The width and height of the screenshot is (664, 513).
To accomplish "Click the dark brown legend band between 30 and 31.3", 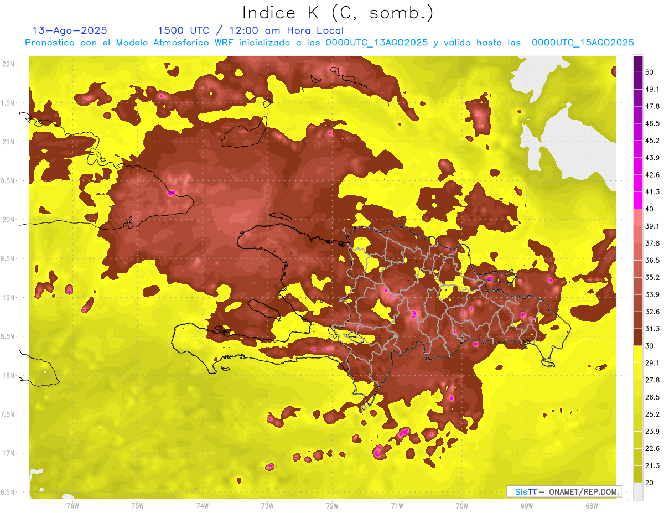I will click(638, 337).
